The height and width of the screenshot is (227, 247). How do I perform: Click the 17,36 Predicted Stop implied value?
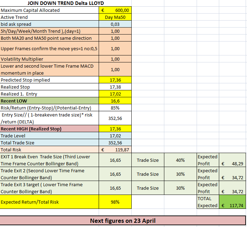115,80
